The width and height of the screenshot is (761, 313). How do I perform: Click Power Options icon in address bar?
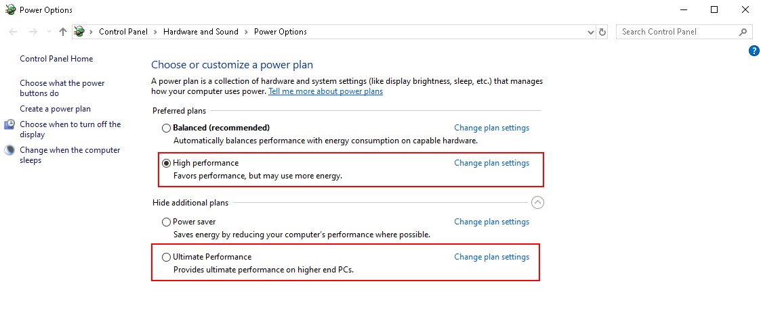80,32
